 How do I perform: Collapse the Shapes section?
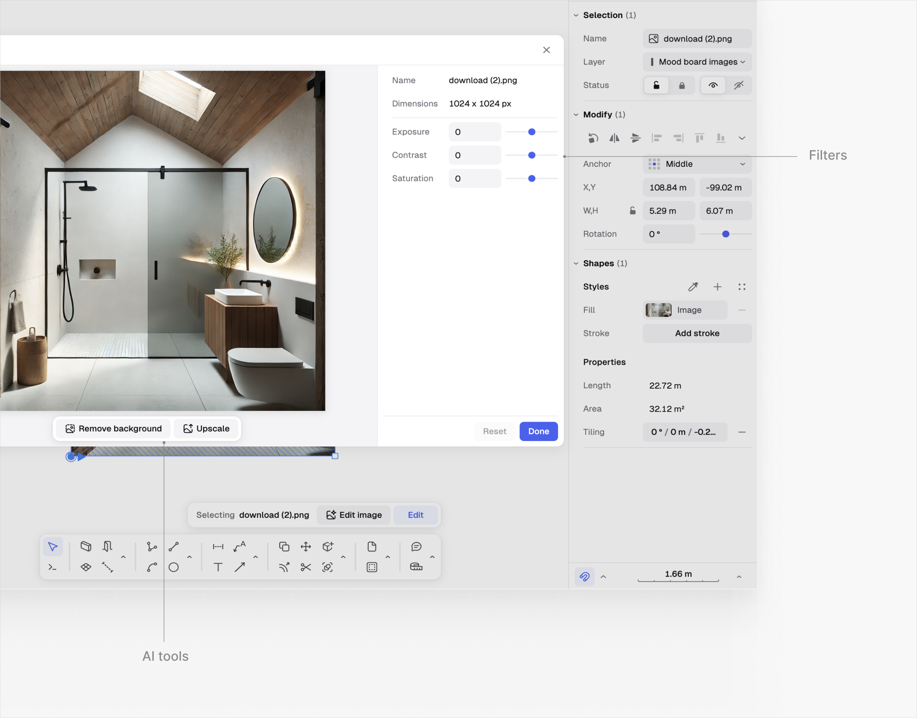coord(576,263)
